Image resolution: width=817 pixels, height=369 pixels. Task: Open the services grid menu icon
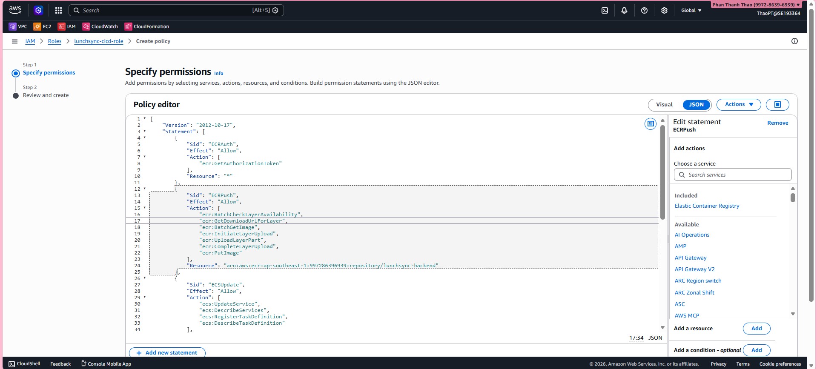(58, 10)
